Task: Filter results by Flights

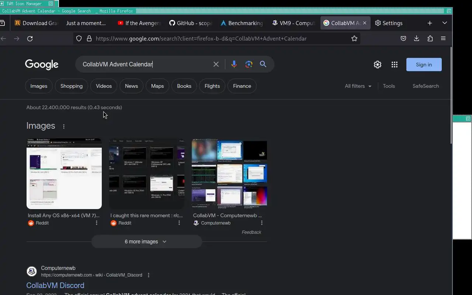Action: pos(212,86)
